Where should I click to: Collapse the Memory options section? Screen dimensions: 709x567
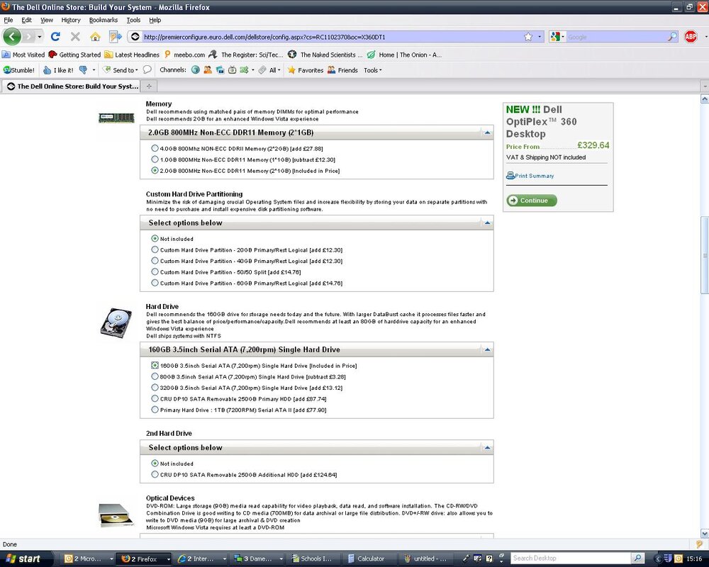click(x=487, y=133)
